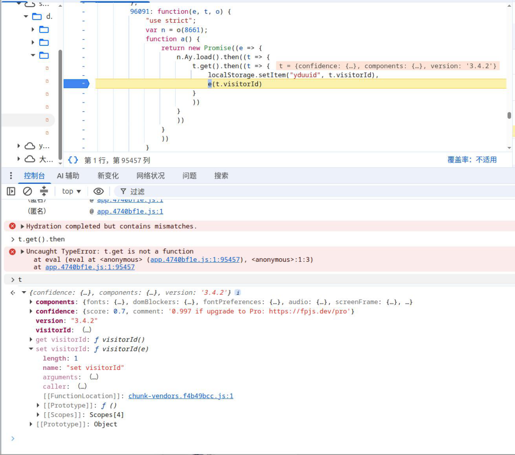Open app.4740bf1e.js:1 link after (匿名)
Viewport: 515px width, 455px height.
[x=130, y=211]
